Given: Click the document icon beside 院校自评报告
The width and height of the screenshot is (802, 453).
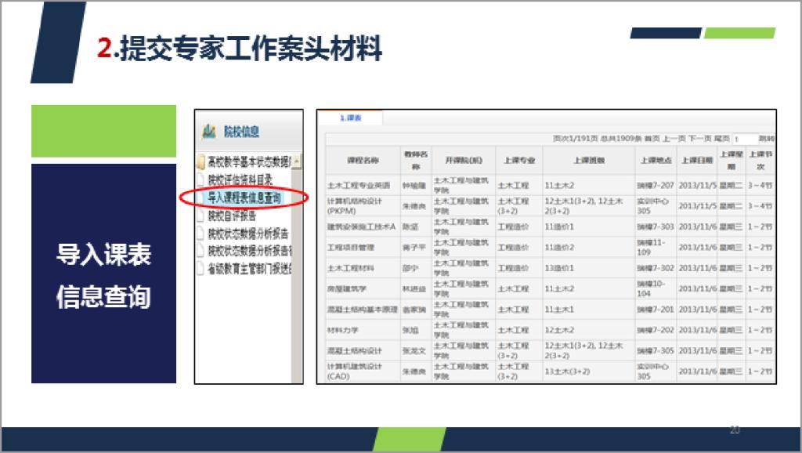Looking at the screenshot, I should [201, 216].
